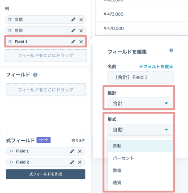Image resolution: width=188 pixels, height=193 pixels.
Task: Edit formula field Field 2 pencil icon
Action: pyautogui.click(x=72, y=162)
